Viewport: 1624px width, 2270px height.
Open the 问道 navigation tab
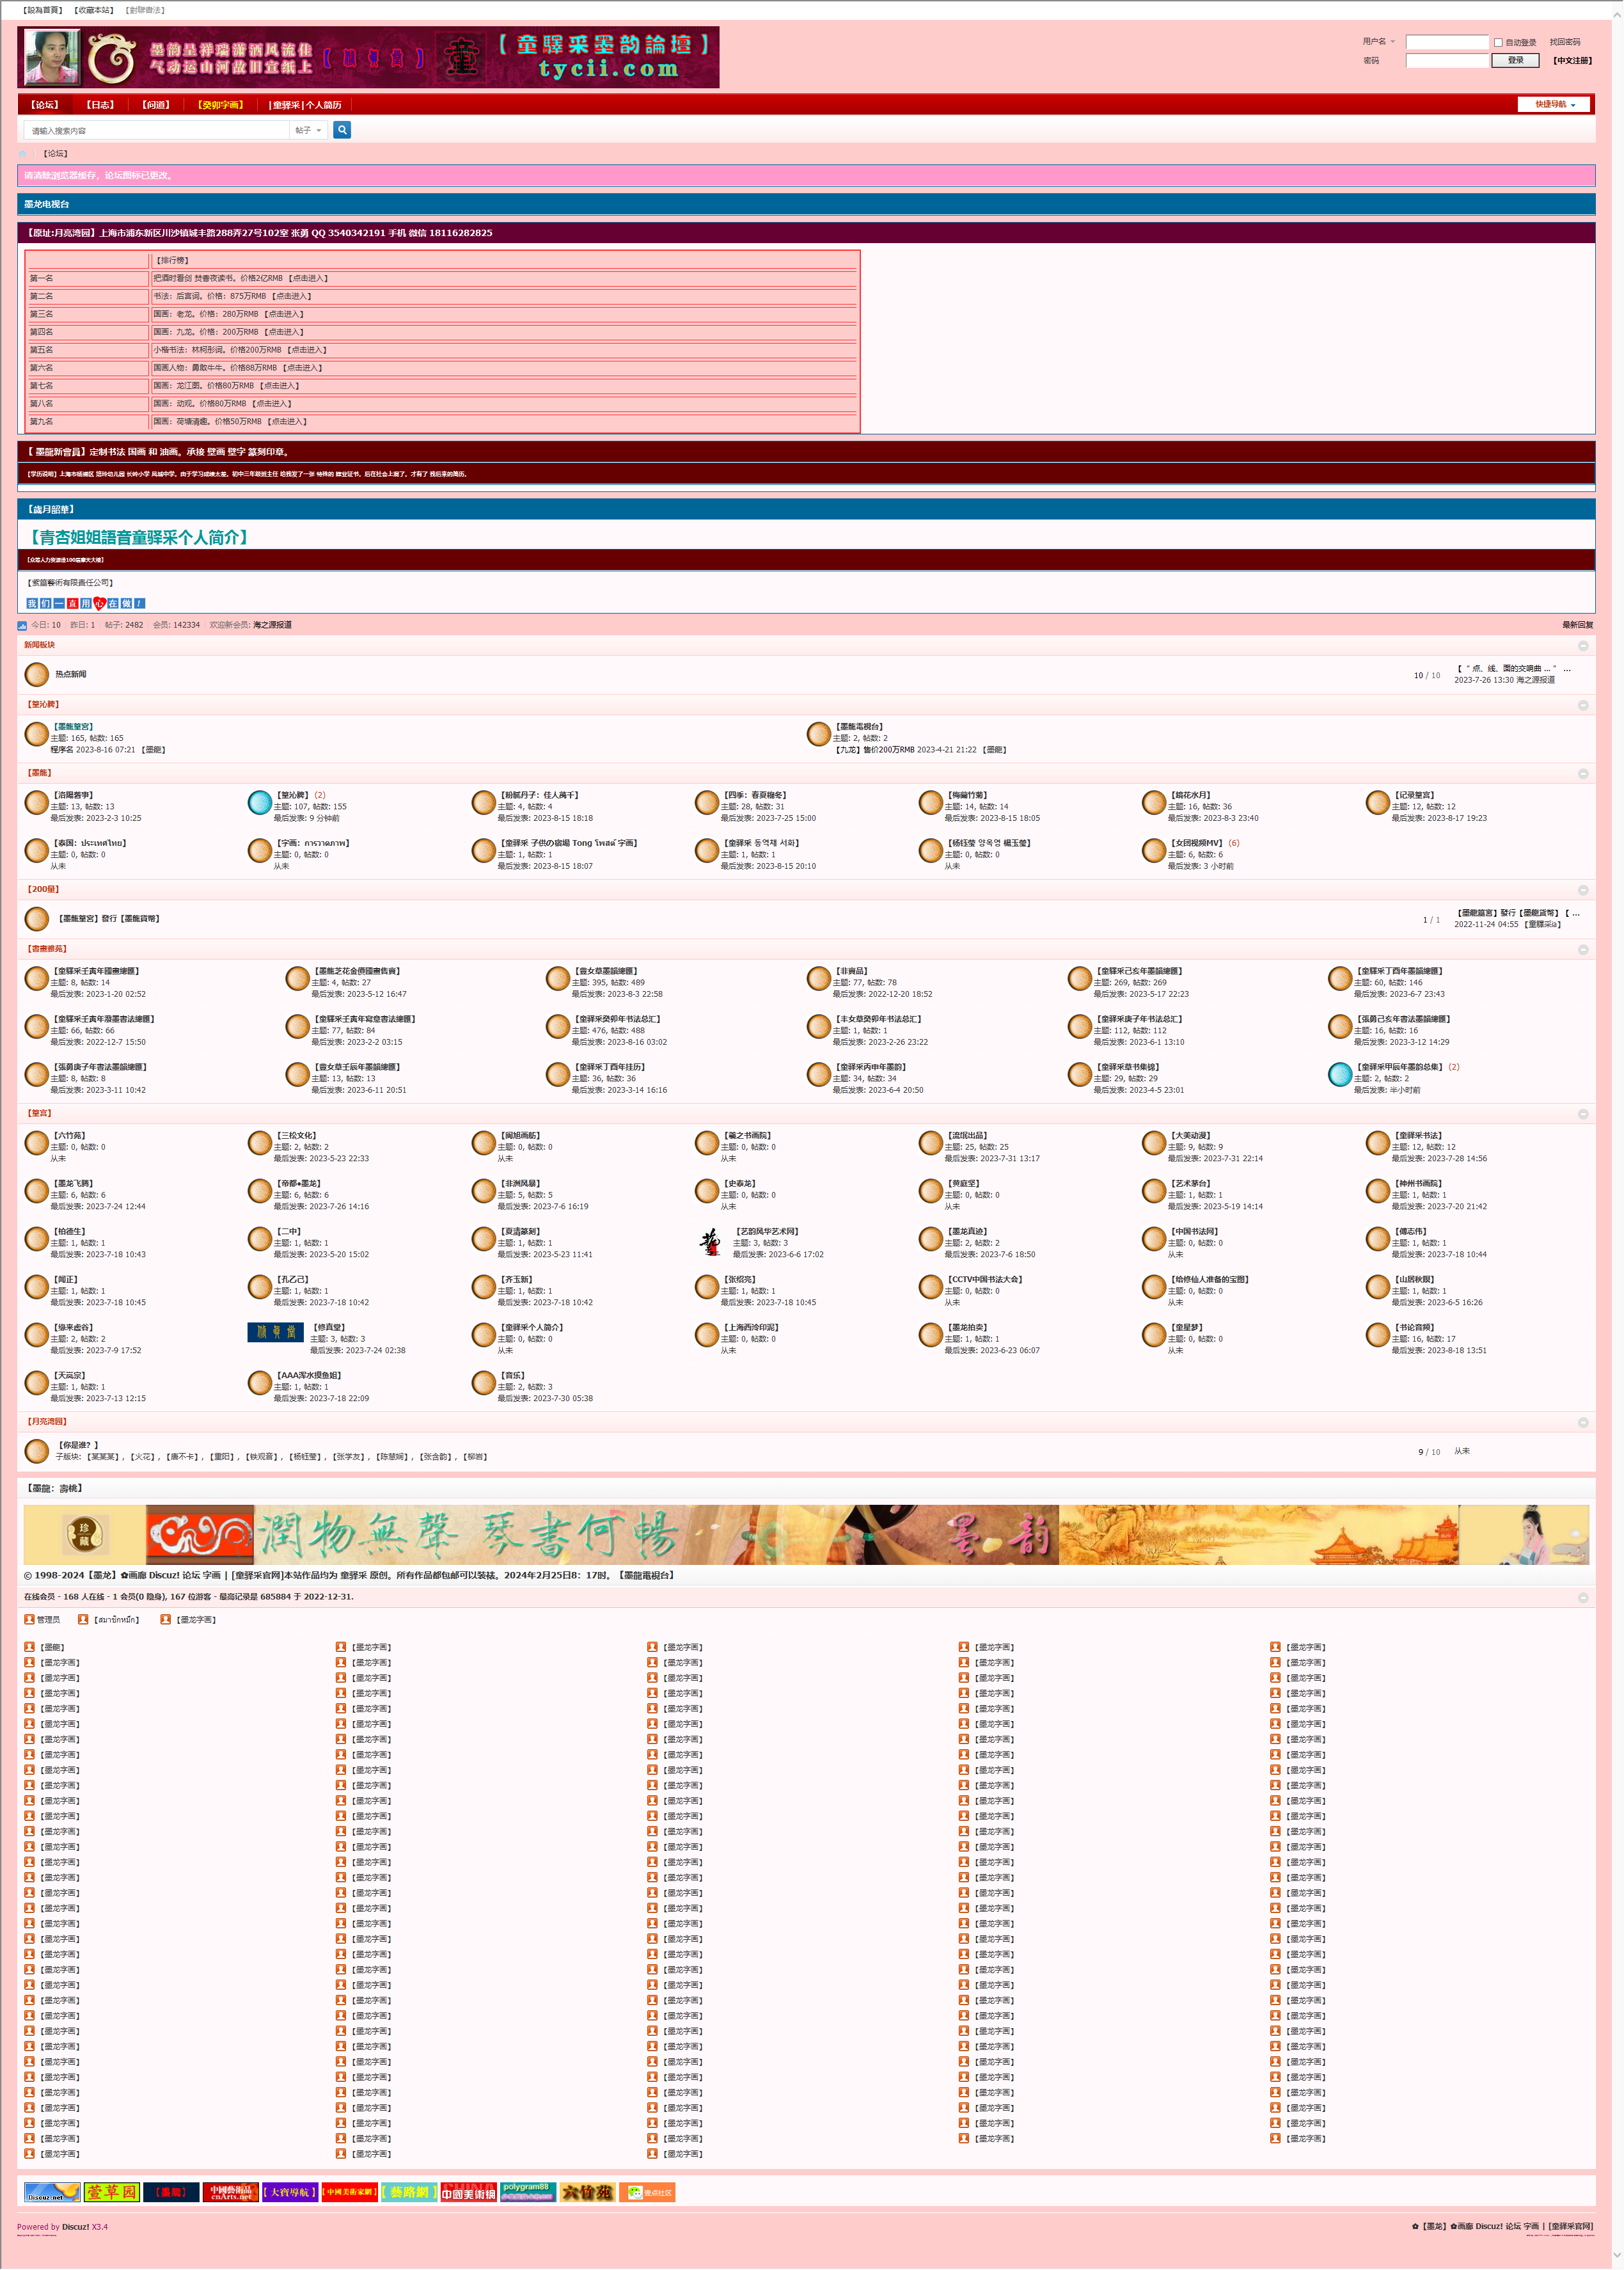click(x=155, y=105)
